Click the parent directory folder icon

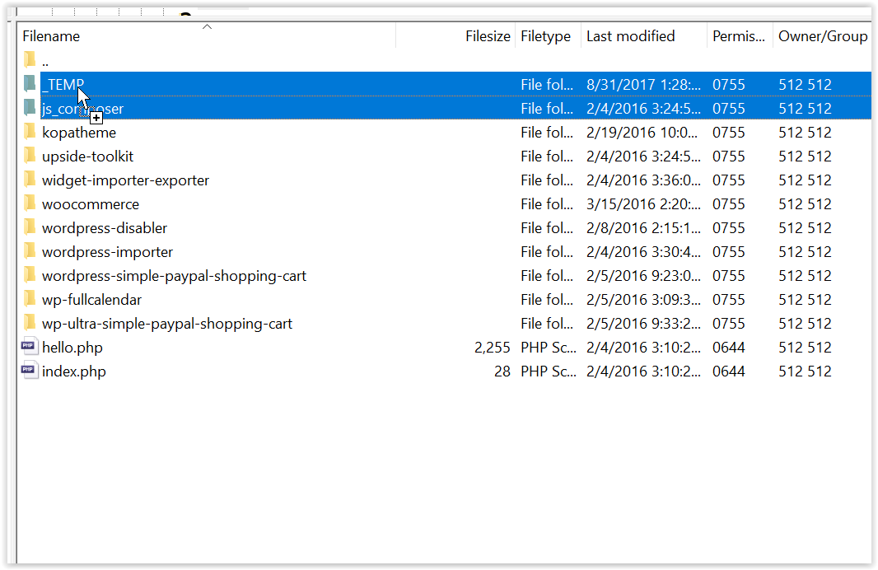[x=30, y=59]
